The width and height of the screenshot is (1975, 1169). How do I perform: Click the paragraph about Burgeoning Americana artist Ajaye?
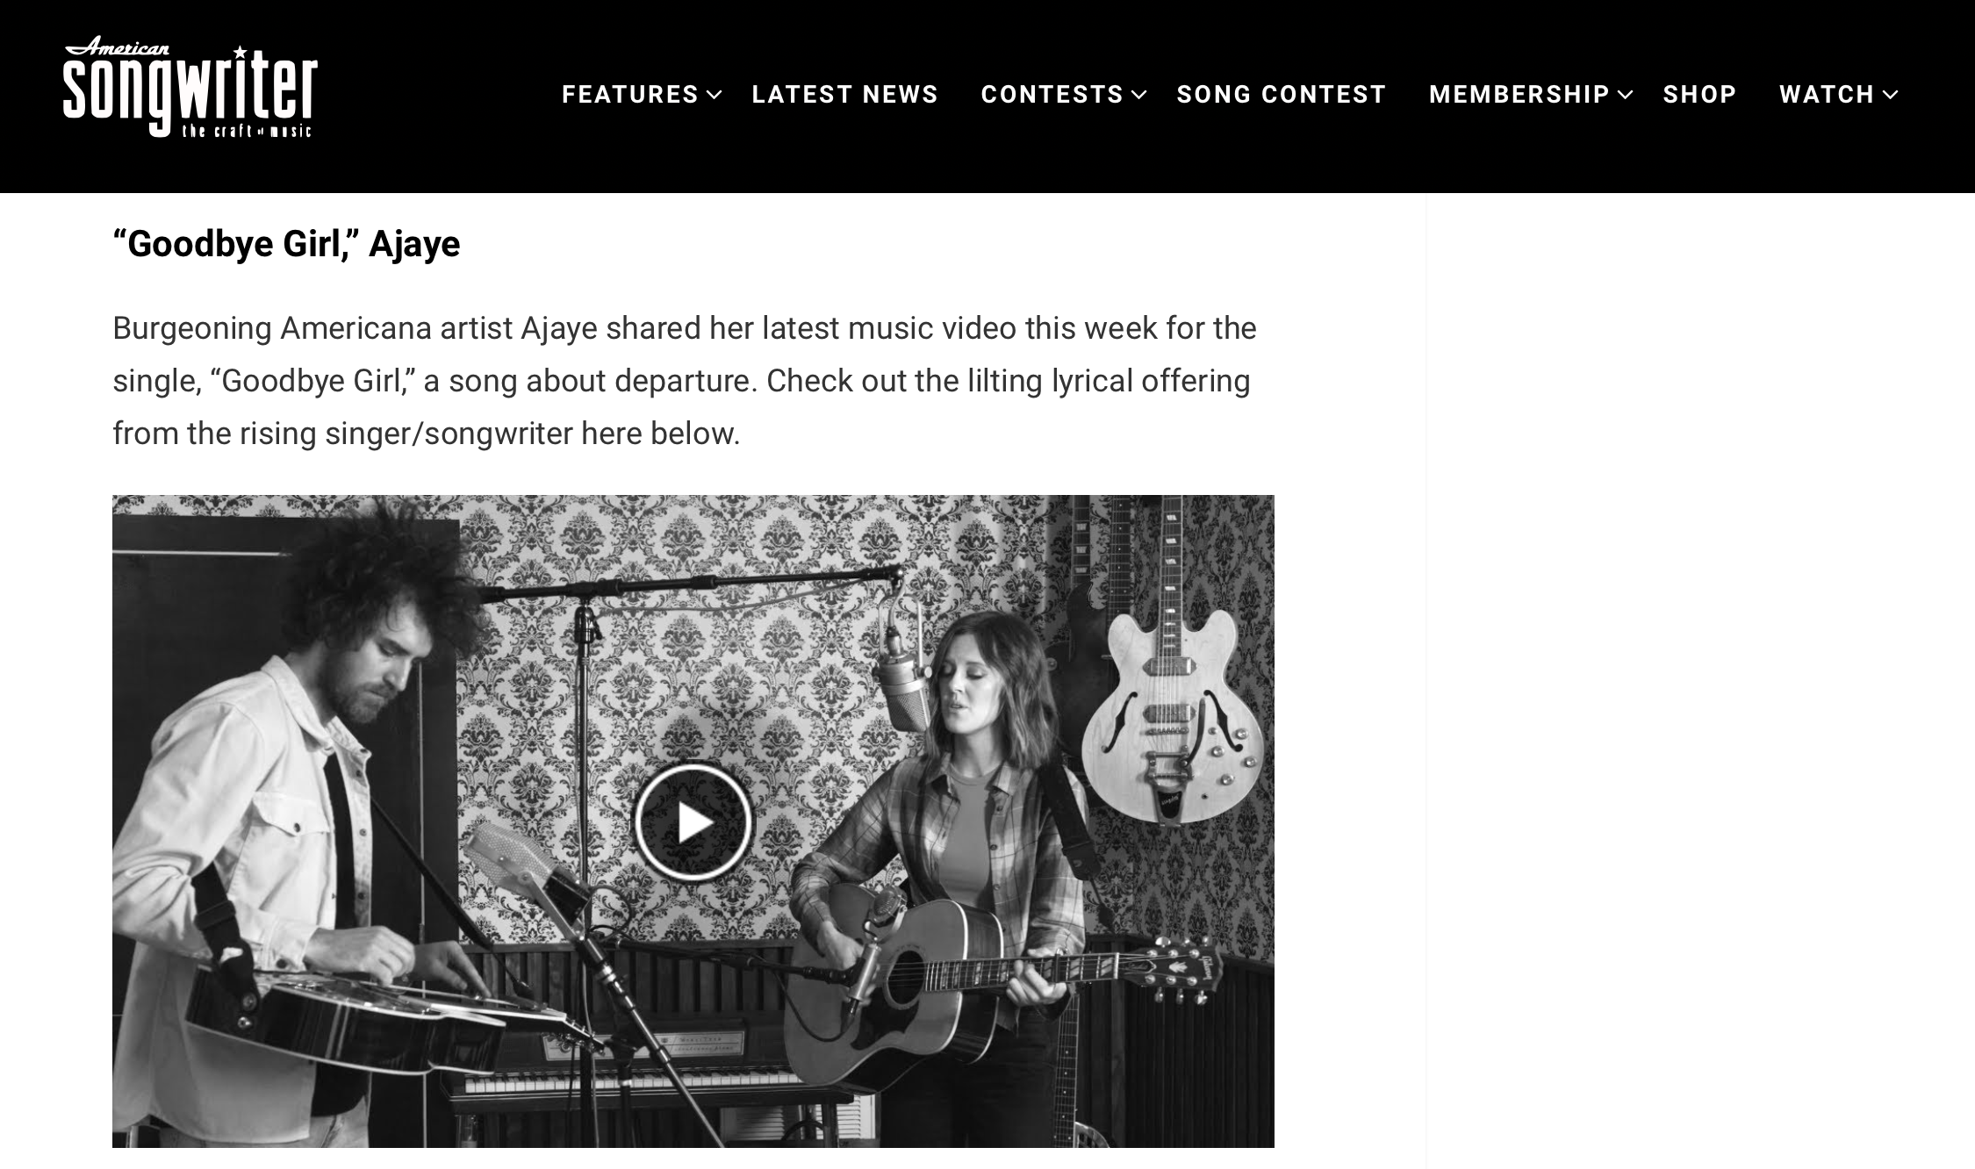point(685,381)
